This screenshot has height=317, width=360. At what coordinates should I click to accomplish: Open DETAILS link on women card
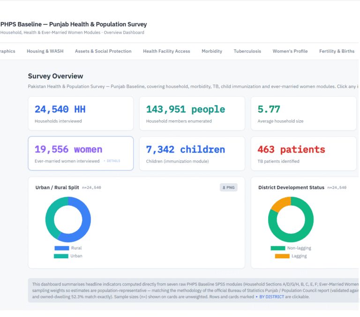pyautogui.click(x=112, y=161)
